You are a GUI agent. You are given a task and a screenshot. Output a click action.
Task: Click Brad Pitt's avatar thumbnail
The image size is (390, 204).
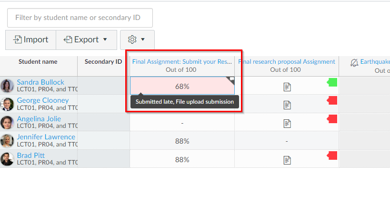tap(7, 159)
